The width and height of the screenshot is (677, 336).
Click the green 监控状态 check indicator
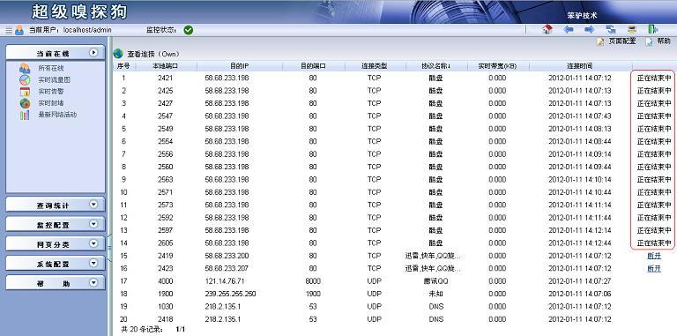(189, 30)
